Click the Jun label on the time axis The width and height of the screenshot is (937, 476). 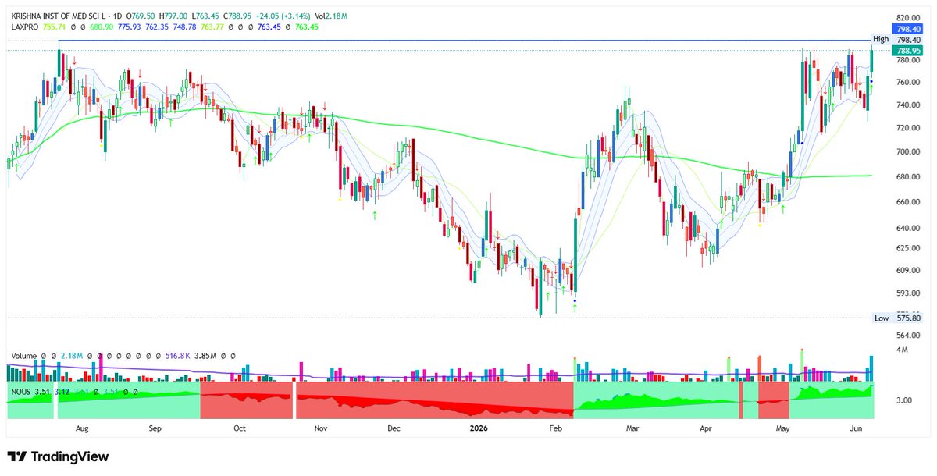pyautogui.click(x=855, y=428)
